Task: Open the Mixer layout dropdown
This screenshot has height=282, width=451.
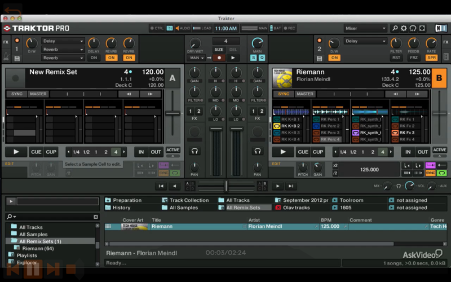Action: pyautogui.click(x=365, y=28)
